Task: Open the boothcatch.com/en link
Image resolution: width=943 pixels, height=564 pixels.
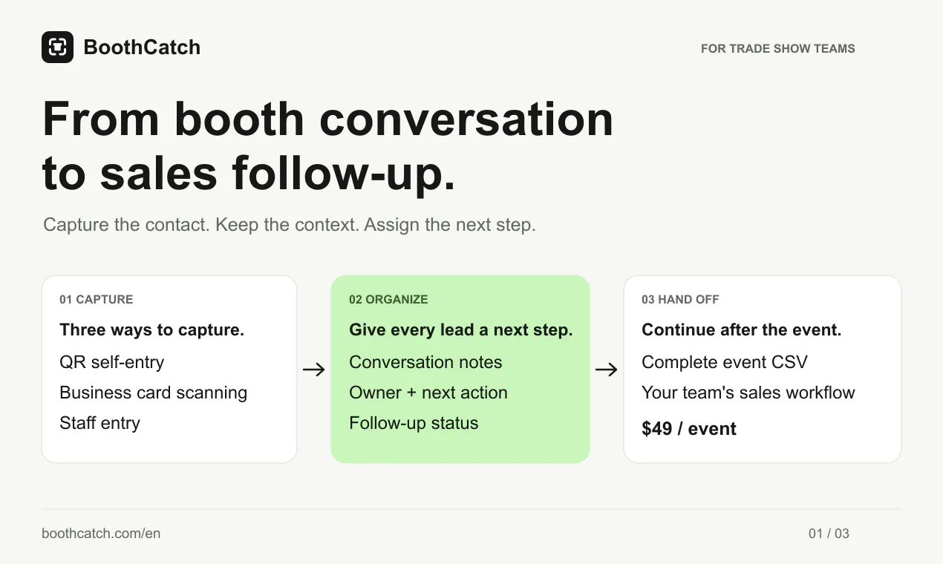Action: click(101, 534)
